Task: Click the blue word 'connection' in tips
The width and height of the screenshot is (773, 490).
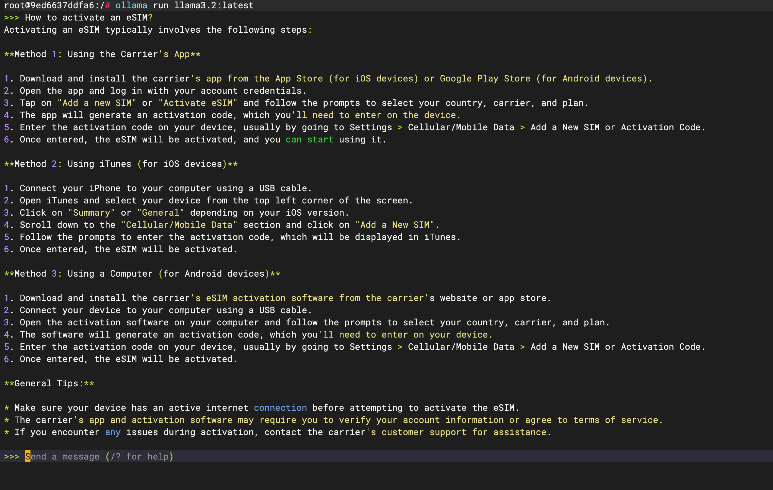Action: [x=280, y=407]
